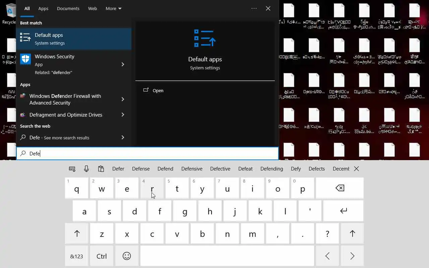The width and height of the screenshot is (429, 268).
Task: Tap the Ctrl key
Action: point(102,256)
